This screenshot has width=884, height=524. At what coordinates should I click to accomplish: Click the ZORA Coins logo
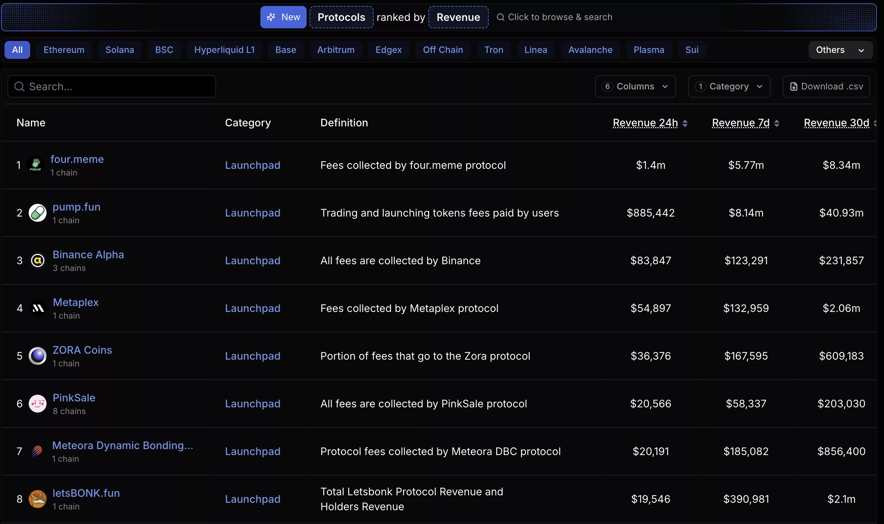point(37,356)
